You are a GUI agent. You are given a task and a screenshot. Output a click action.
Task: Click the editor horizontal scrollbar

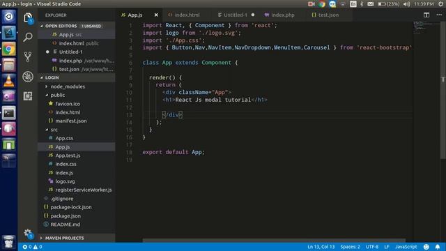pos(274,241)
